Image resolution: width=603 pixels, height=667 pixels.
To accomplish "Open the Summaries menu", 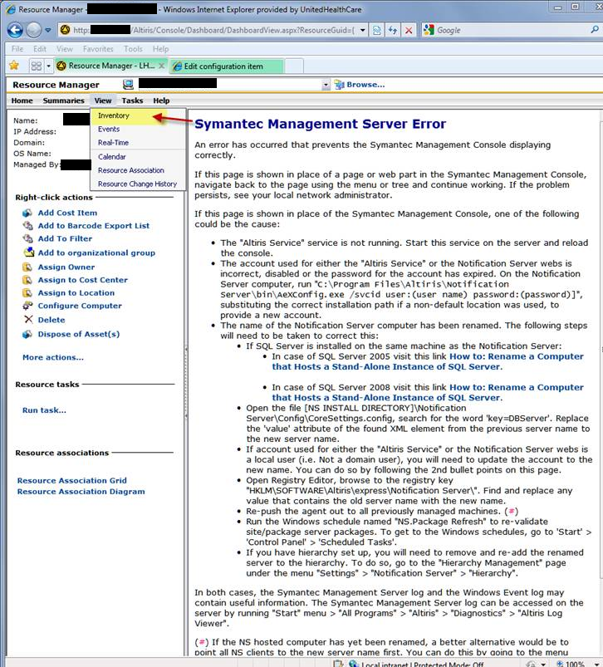I will [63, 101].
